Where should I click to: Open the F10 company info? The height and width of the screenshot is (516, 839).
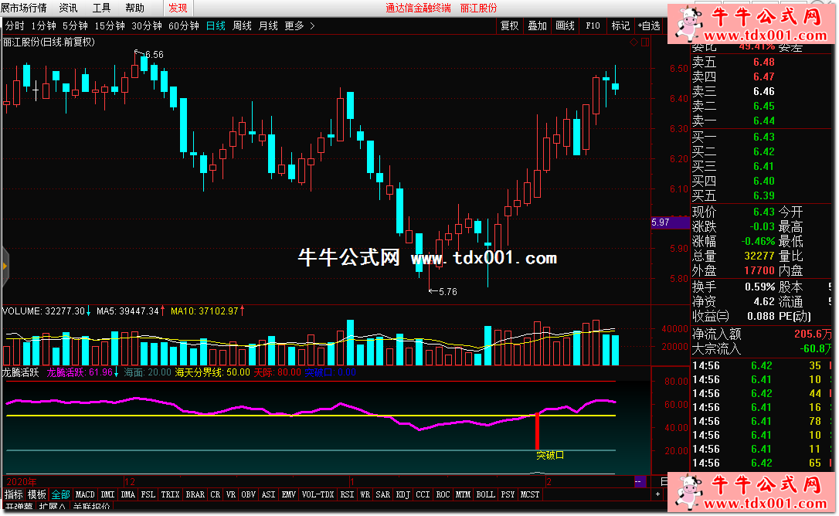tap(593, 25)
